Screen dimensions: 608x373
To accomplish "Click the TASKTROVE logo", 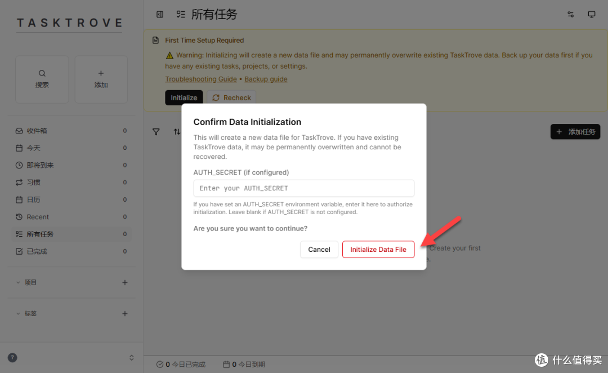I will pos(69,23).
